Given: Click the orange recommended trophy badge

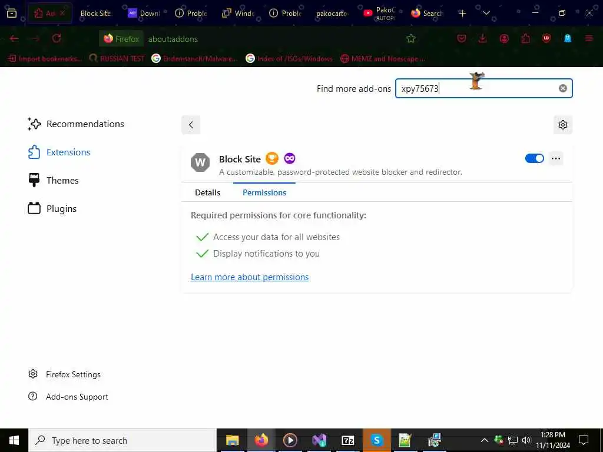Looking at the screenshot, I should click(272, 158).
